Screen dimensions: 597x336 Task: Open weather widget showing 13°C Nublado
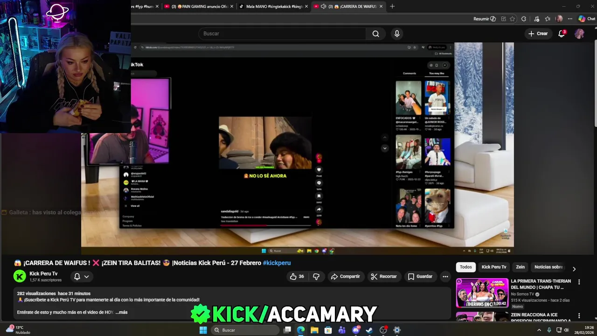tap(18, 330)
